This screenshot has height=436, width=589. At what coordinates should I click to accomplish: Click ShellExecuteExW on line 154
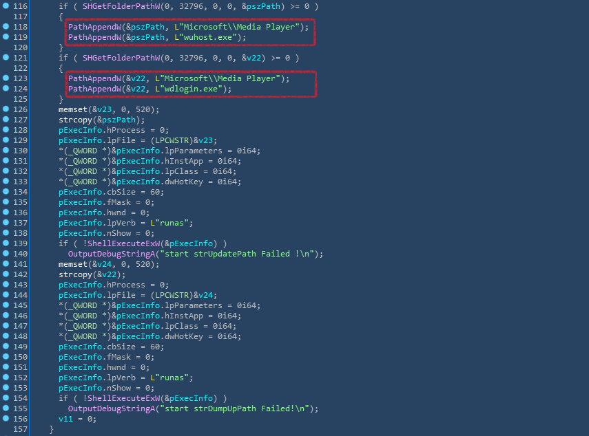coord(123,398)
